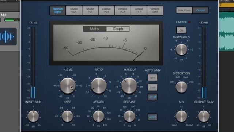The image size is (234, 132).
Task: Turn the Limiter ON button
Action: coord(181,30)
